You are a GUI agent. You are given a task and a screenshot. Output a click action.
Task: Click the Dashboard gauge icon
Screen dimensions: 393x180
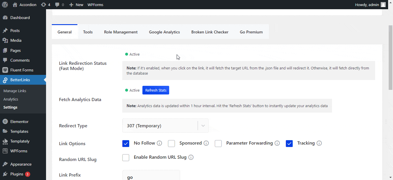click(5, 18)
